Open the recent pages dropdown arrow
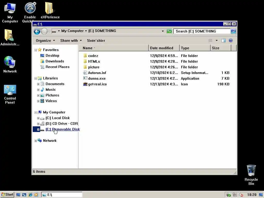The height and width of the screenshot is (198, 264). (49, 31)
